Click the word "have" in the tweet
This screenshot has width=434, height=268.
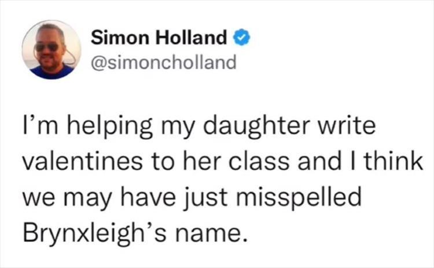coord(155,198)
